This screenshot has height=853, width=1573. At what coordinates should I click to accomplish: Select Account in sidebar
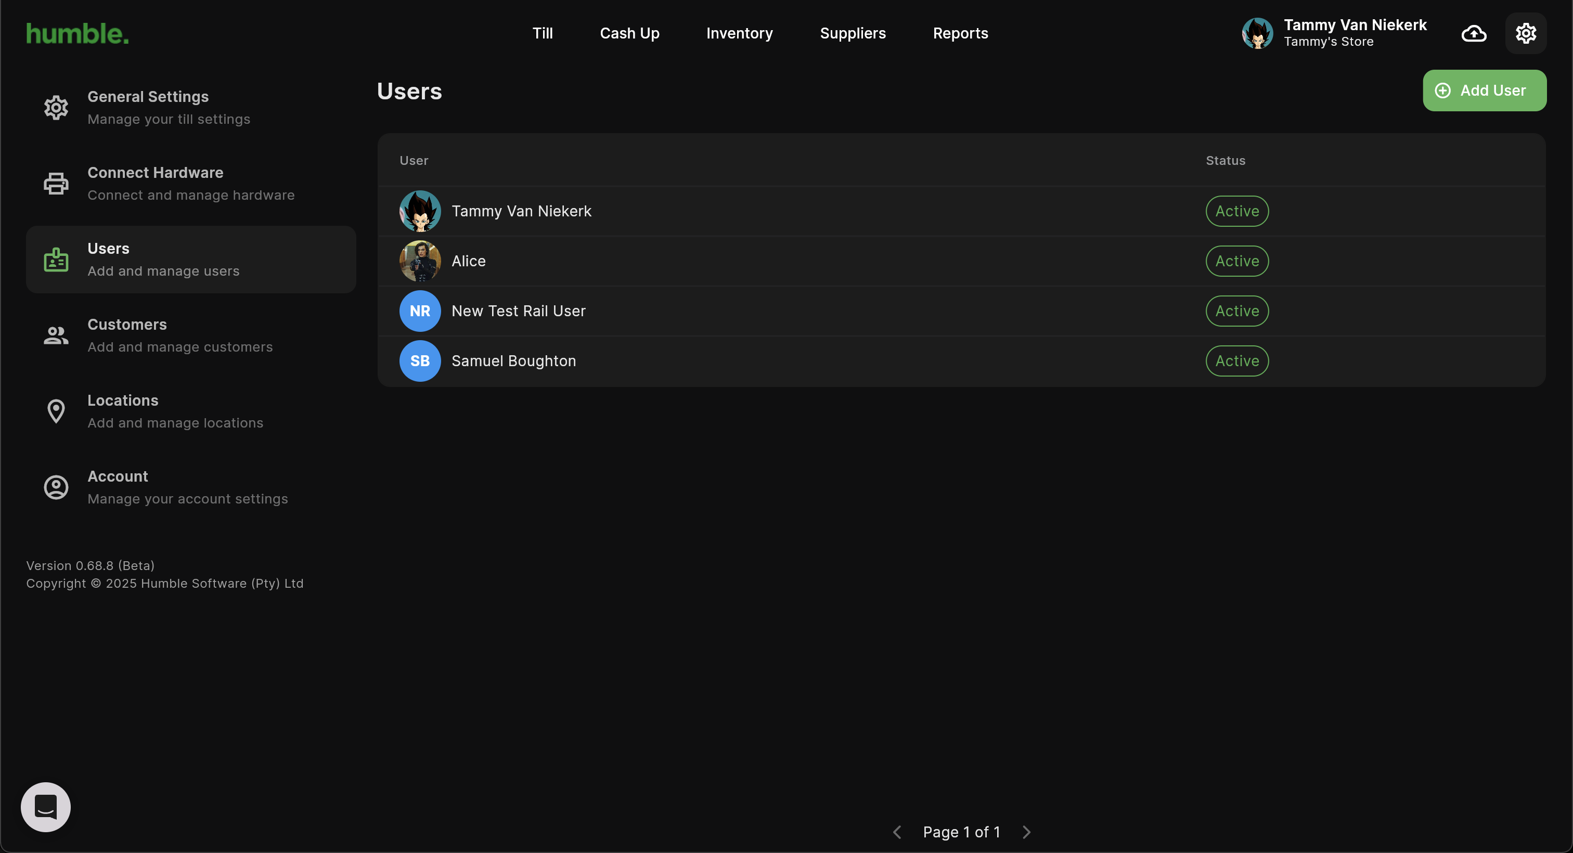(191, 487)
